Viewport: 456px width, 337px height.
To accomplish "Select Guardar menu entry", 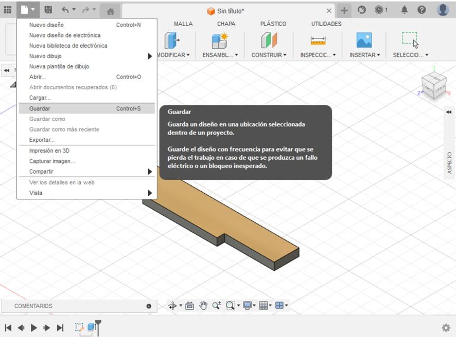I will pyautogui.click(x=86, y=108).
